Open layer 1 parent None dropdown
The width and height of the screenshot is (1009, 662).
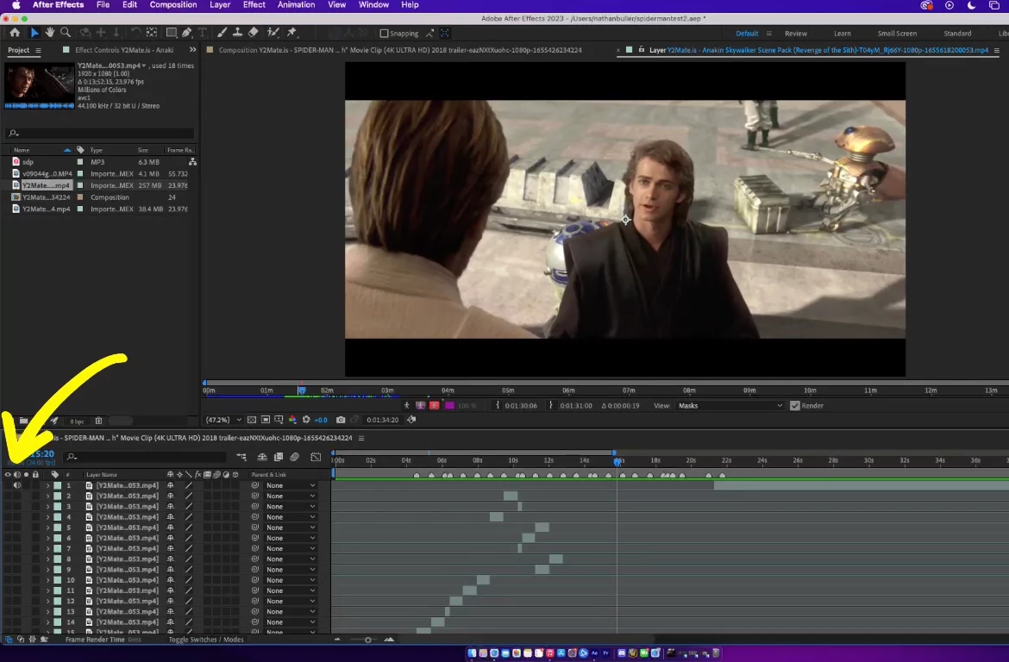point(290,485)
